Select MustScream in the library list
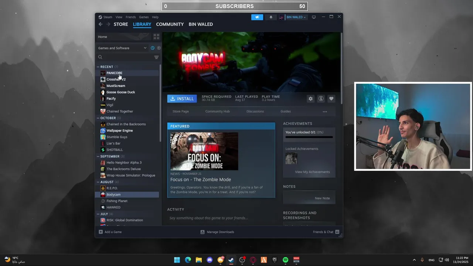This screenshot has width=473, height=266. pos(128,86)
